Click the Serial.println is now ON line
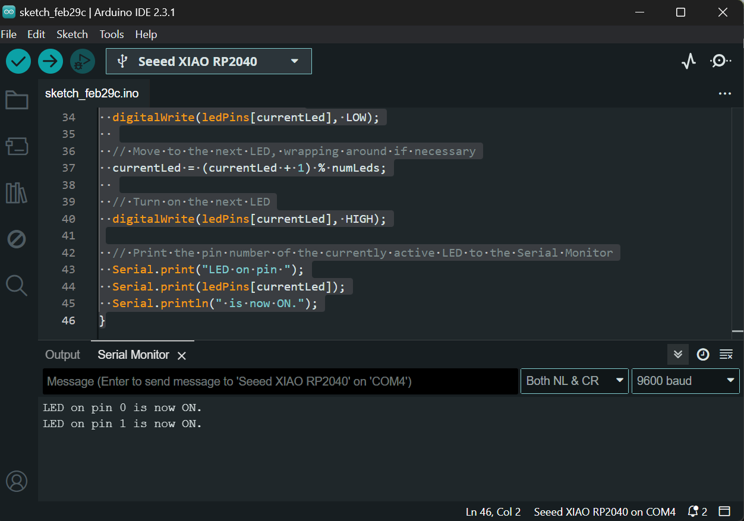 [x=215, y=304]
